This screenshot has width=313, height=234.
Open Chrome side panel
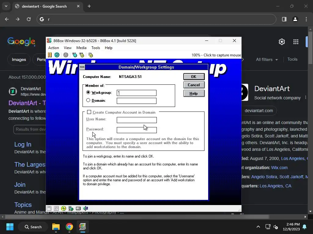pos(284,19)
